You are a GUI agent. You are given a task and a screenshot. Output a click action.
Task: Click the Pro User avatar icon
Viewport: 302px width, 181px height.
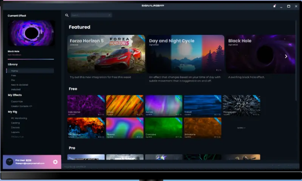click(x=10, y=162)
